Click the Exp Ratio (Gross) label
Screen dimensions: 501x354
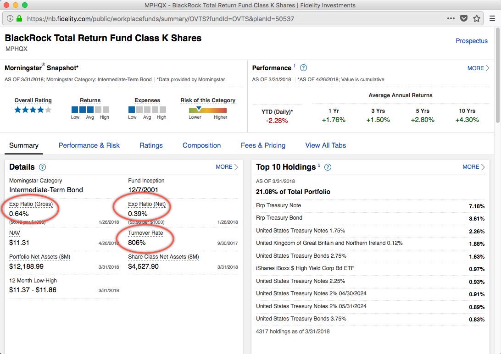point(31,204)
